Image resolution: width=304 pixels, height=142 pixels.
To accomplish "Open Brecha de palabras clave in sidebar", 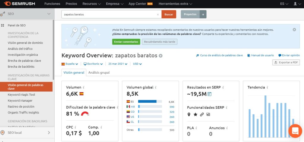I will point(24,61).
